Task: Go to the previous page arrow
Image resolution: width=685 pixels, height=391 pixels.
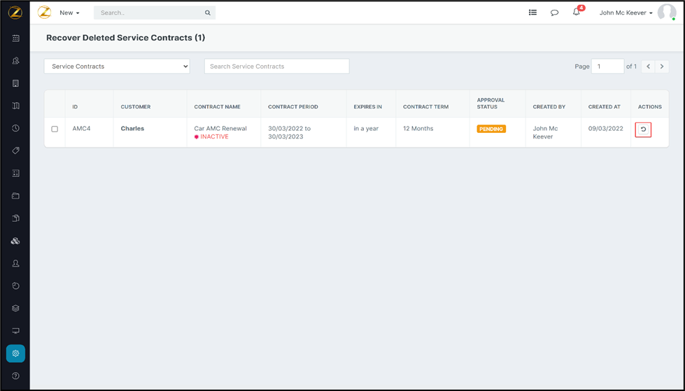Action: (x=648, y=66)
